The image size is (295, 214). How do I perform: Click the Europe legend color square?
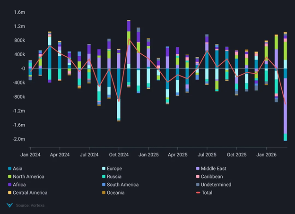coord(103,169)
